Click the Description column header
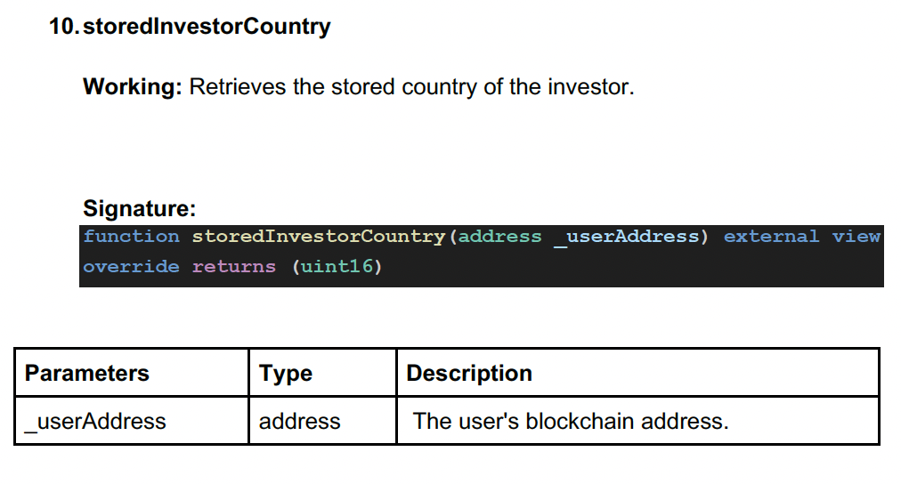 click(x=469, y=373)
